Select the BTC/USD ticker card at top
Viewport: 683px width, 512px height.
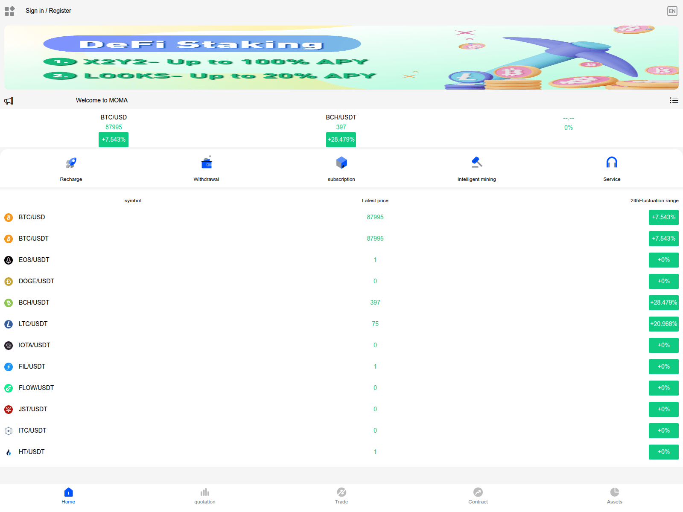click(114, 130)
